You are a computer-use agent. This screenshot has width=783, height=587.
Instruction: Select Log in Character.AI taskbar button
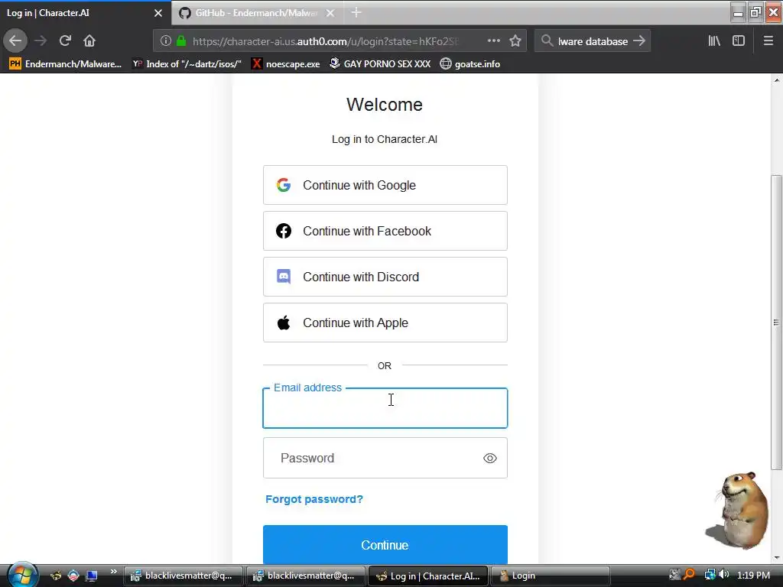pyautogui.click(x=428, y=576)
